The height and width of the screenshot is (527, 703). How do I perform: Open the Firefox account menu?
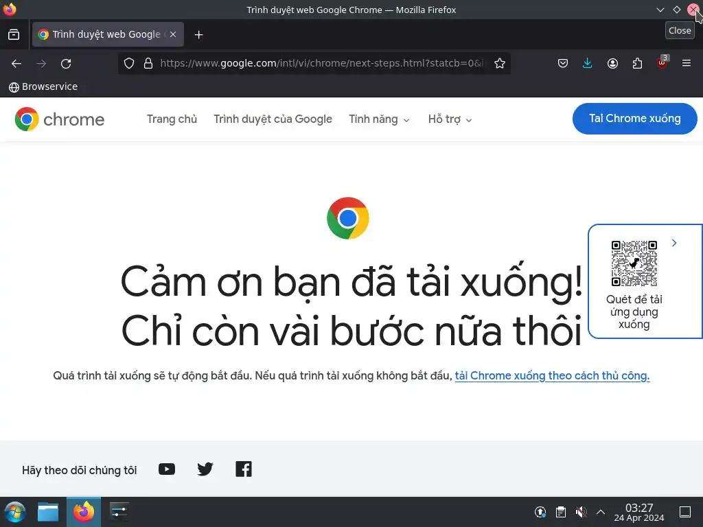pyautogui.click(x=612, y=63)
